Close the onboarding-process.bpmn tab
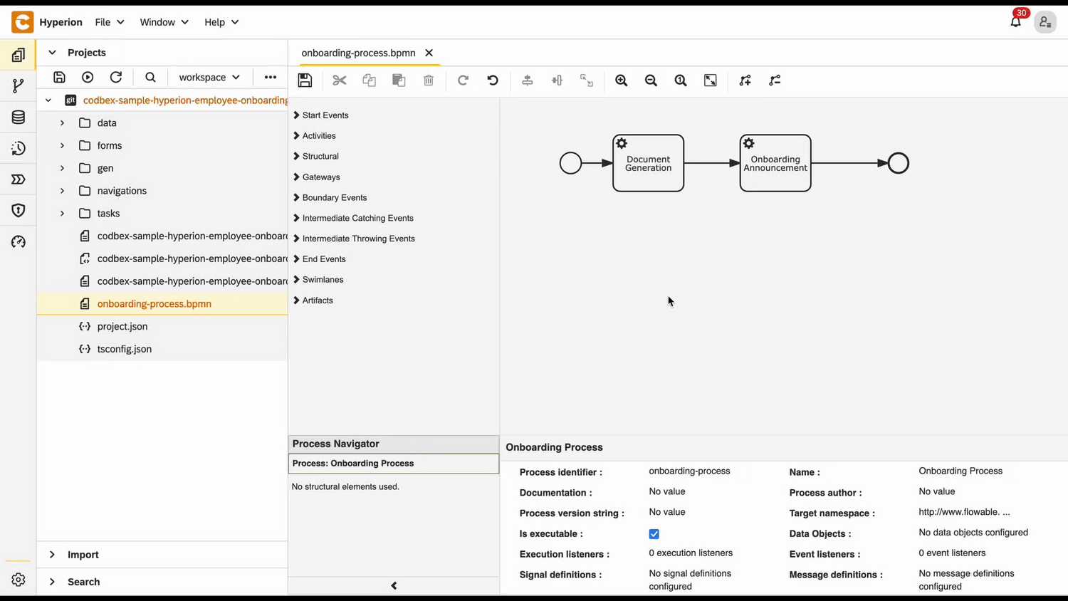1068x601 pixels. [x=429, y=53]
